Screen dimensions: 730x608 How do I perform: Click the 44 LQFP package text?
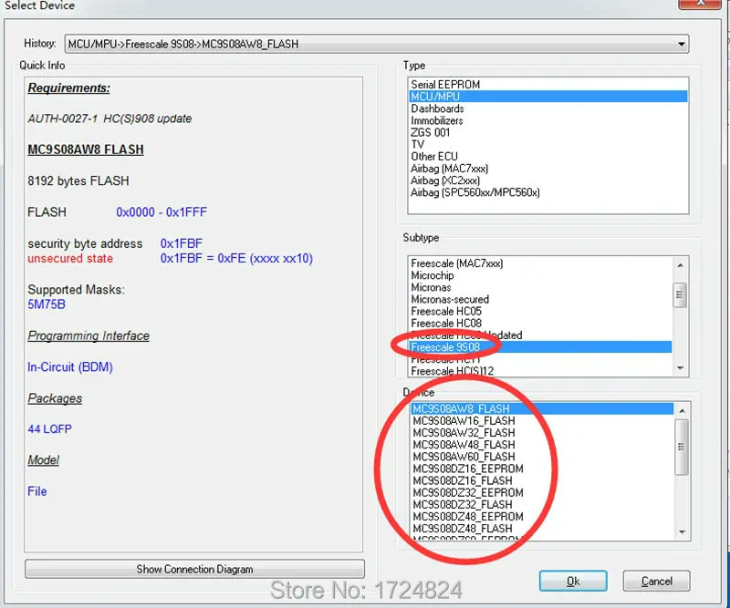point(50,429)
